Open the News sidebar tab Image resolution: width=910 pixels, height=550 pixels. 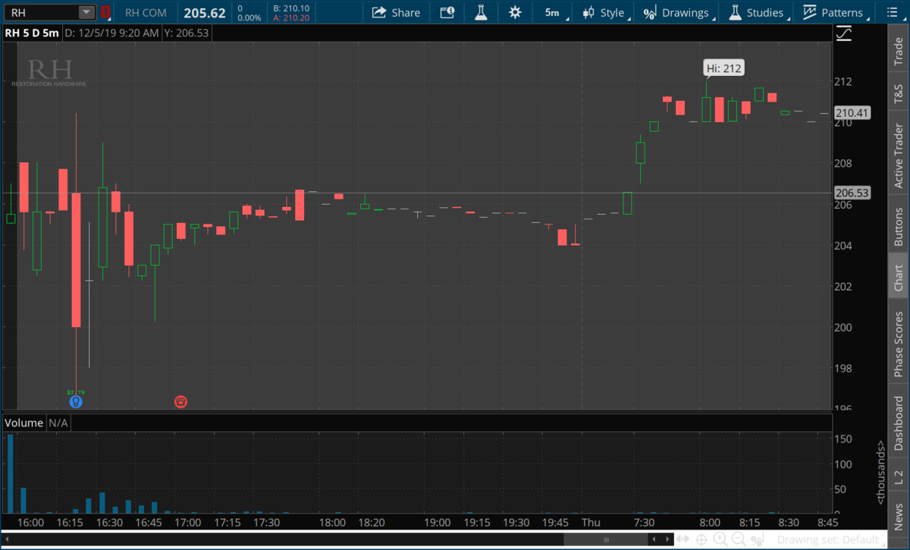coord(899,514)
